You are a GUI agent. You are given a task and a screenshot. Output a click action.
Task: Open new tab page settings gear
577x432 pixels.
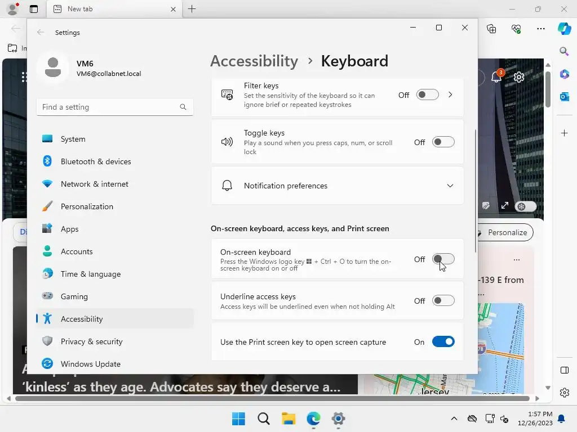tap(519, 77)
